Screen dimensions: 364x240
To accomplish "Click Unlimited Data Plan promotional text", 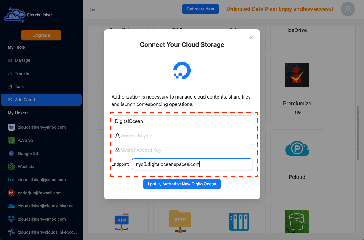I will click(x=280, y=9).
